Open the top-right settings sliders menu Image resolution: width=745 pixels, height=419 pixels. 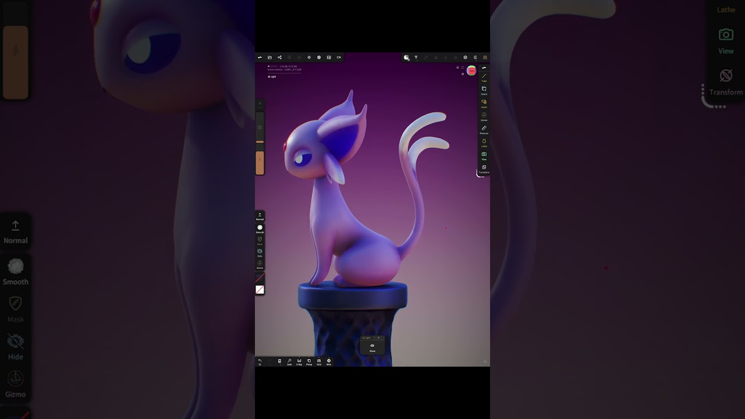pyautogui.click(x=476, y=57)
